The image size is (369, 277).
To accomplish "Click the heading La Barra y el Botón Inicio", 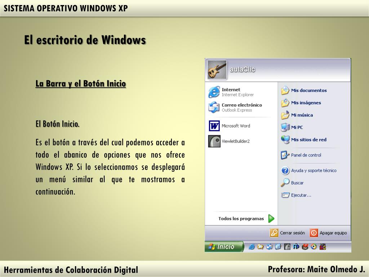I will [x=81, y=84].
